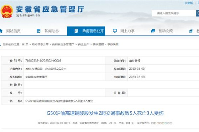This screenshot has width=199, height=132.
Task: Open the 网上办事 navigation tab
Action: (127, 31)
